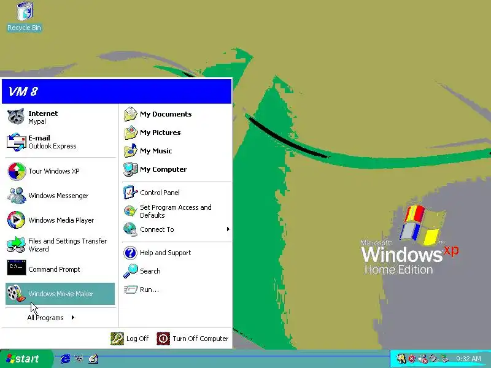The height and width of the screenshot is (368, 491).
Task: Click the My Music label text
Action: click(156, 151)
